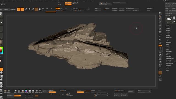Expand the Geometry subpalette

168,27
